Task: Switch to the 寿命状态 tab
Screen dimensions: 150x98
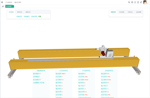Action: [x=19, y=12]
